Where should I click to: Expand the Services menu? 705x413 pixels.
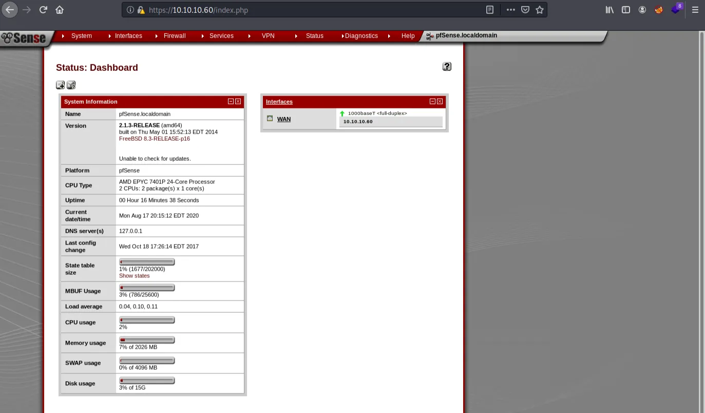tap(221, 36)
